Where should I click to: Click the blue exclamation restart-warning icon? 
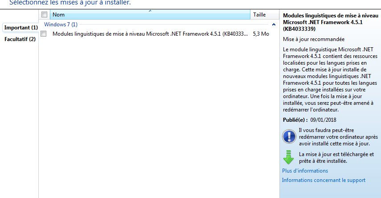coord(289,136)
